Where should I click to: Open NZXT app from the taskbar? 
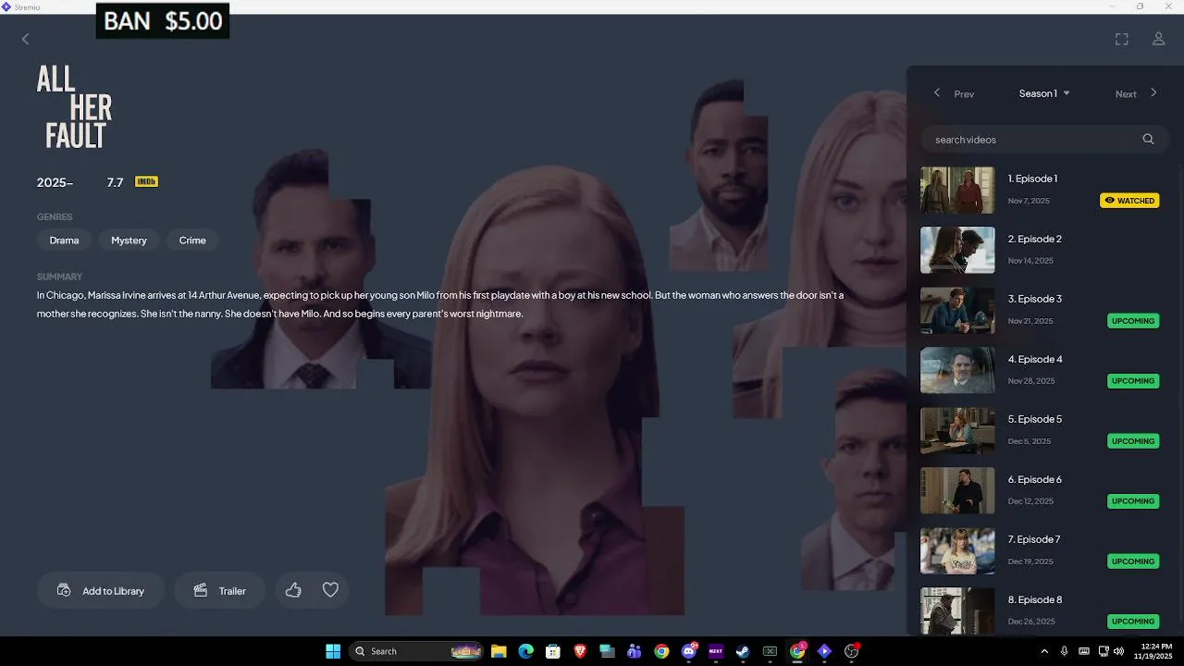[x=715, y=651]
